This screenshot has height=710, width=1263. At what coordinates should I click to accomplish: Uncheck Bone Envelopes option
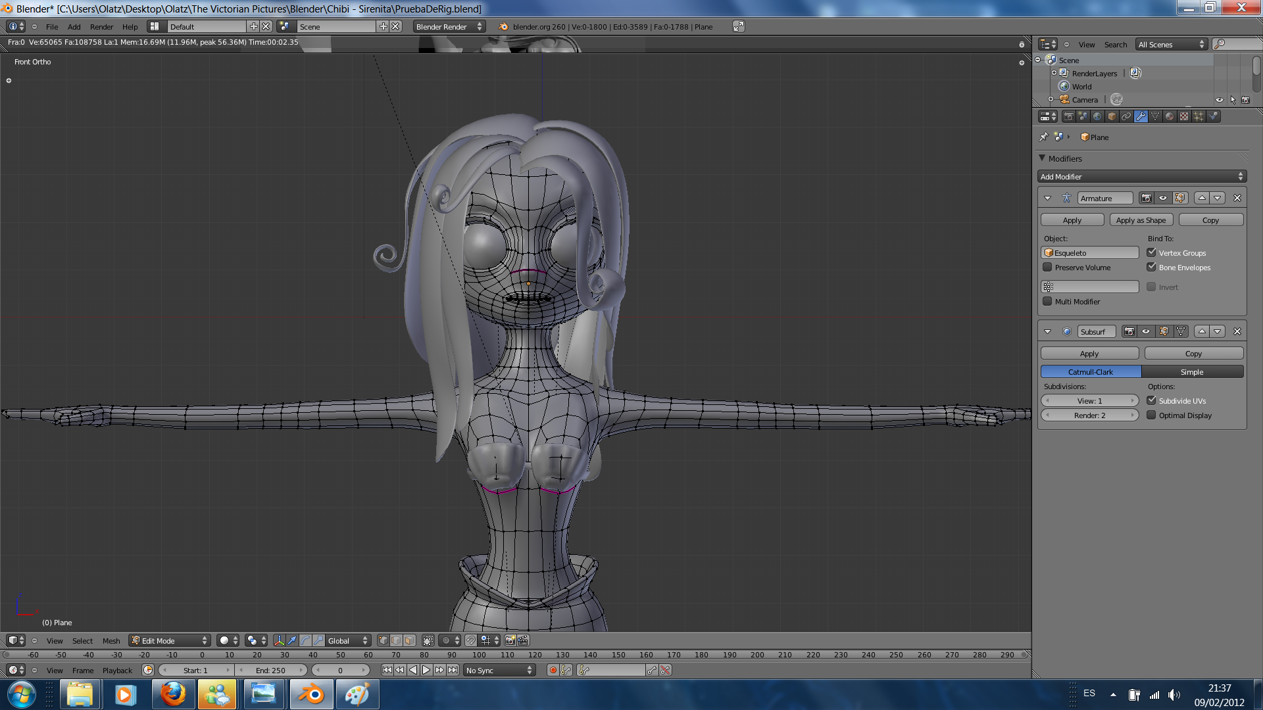pyautogui.click(x=1151, y=268)
